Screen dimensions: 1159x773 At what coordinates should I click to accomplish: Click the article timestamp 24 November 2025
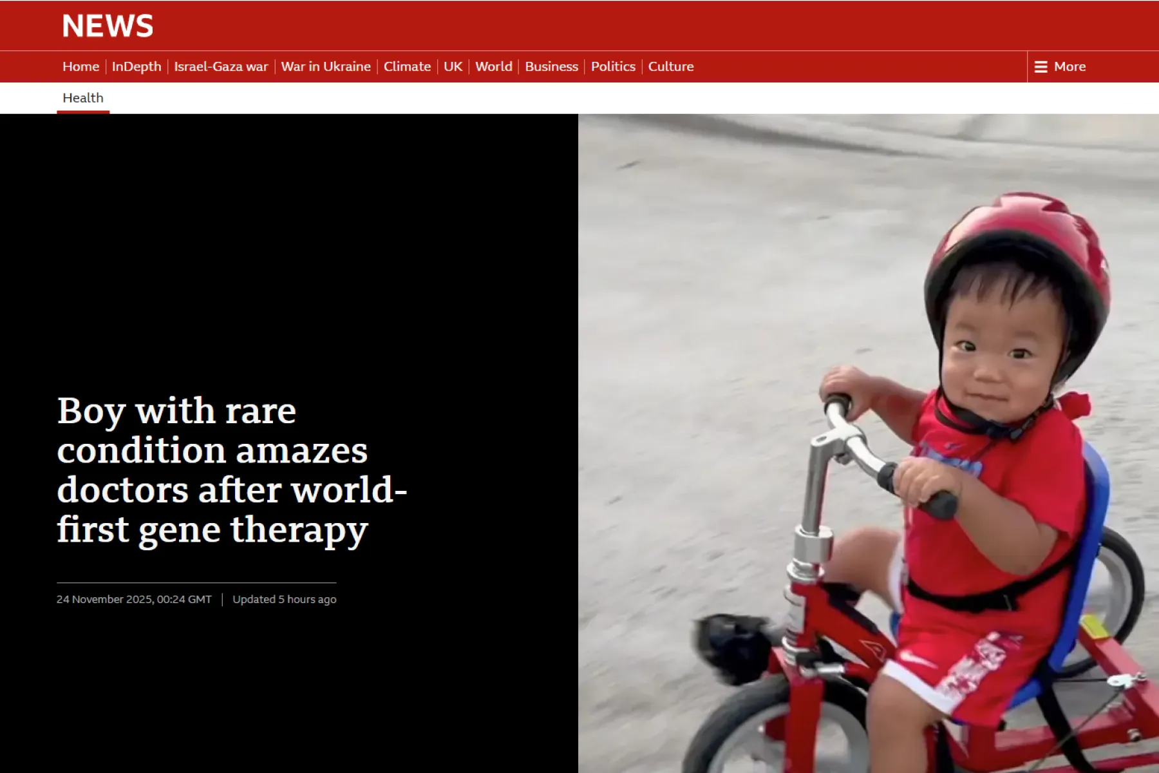coord(133,599)
